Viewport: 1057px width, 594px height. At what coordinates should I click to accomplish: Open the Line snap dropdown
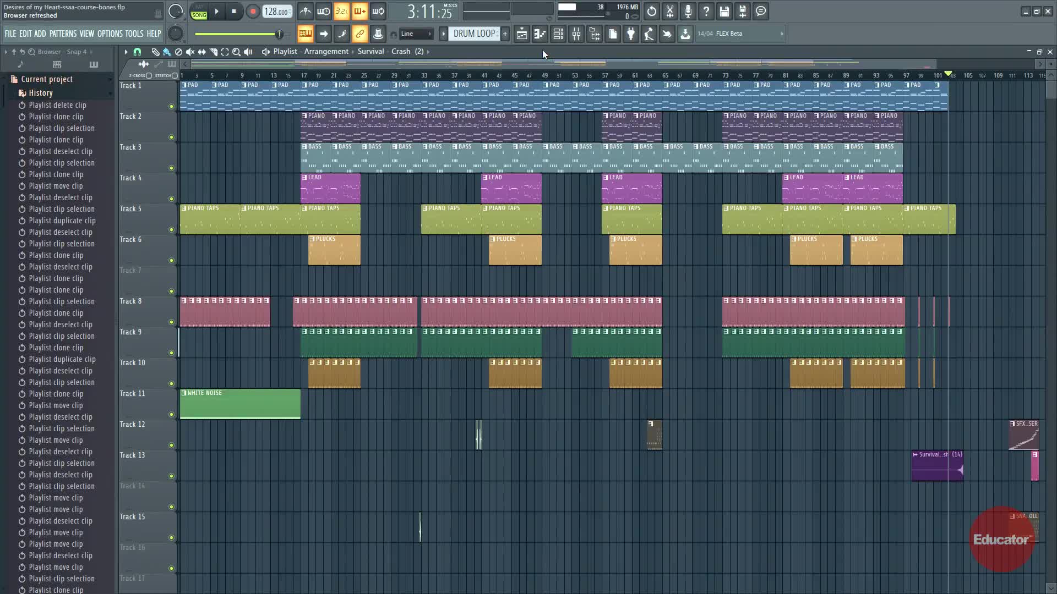tap(416, 34)
